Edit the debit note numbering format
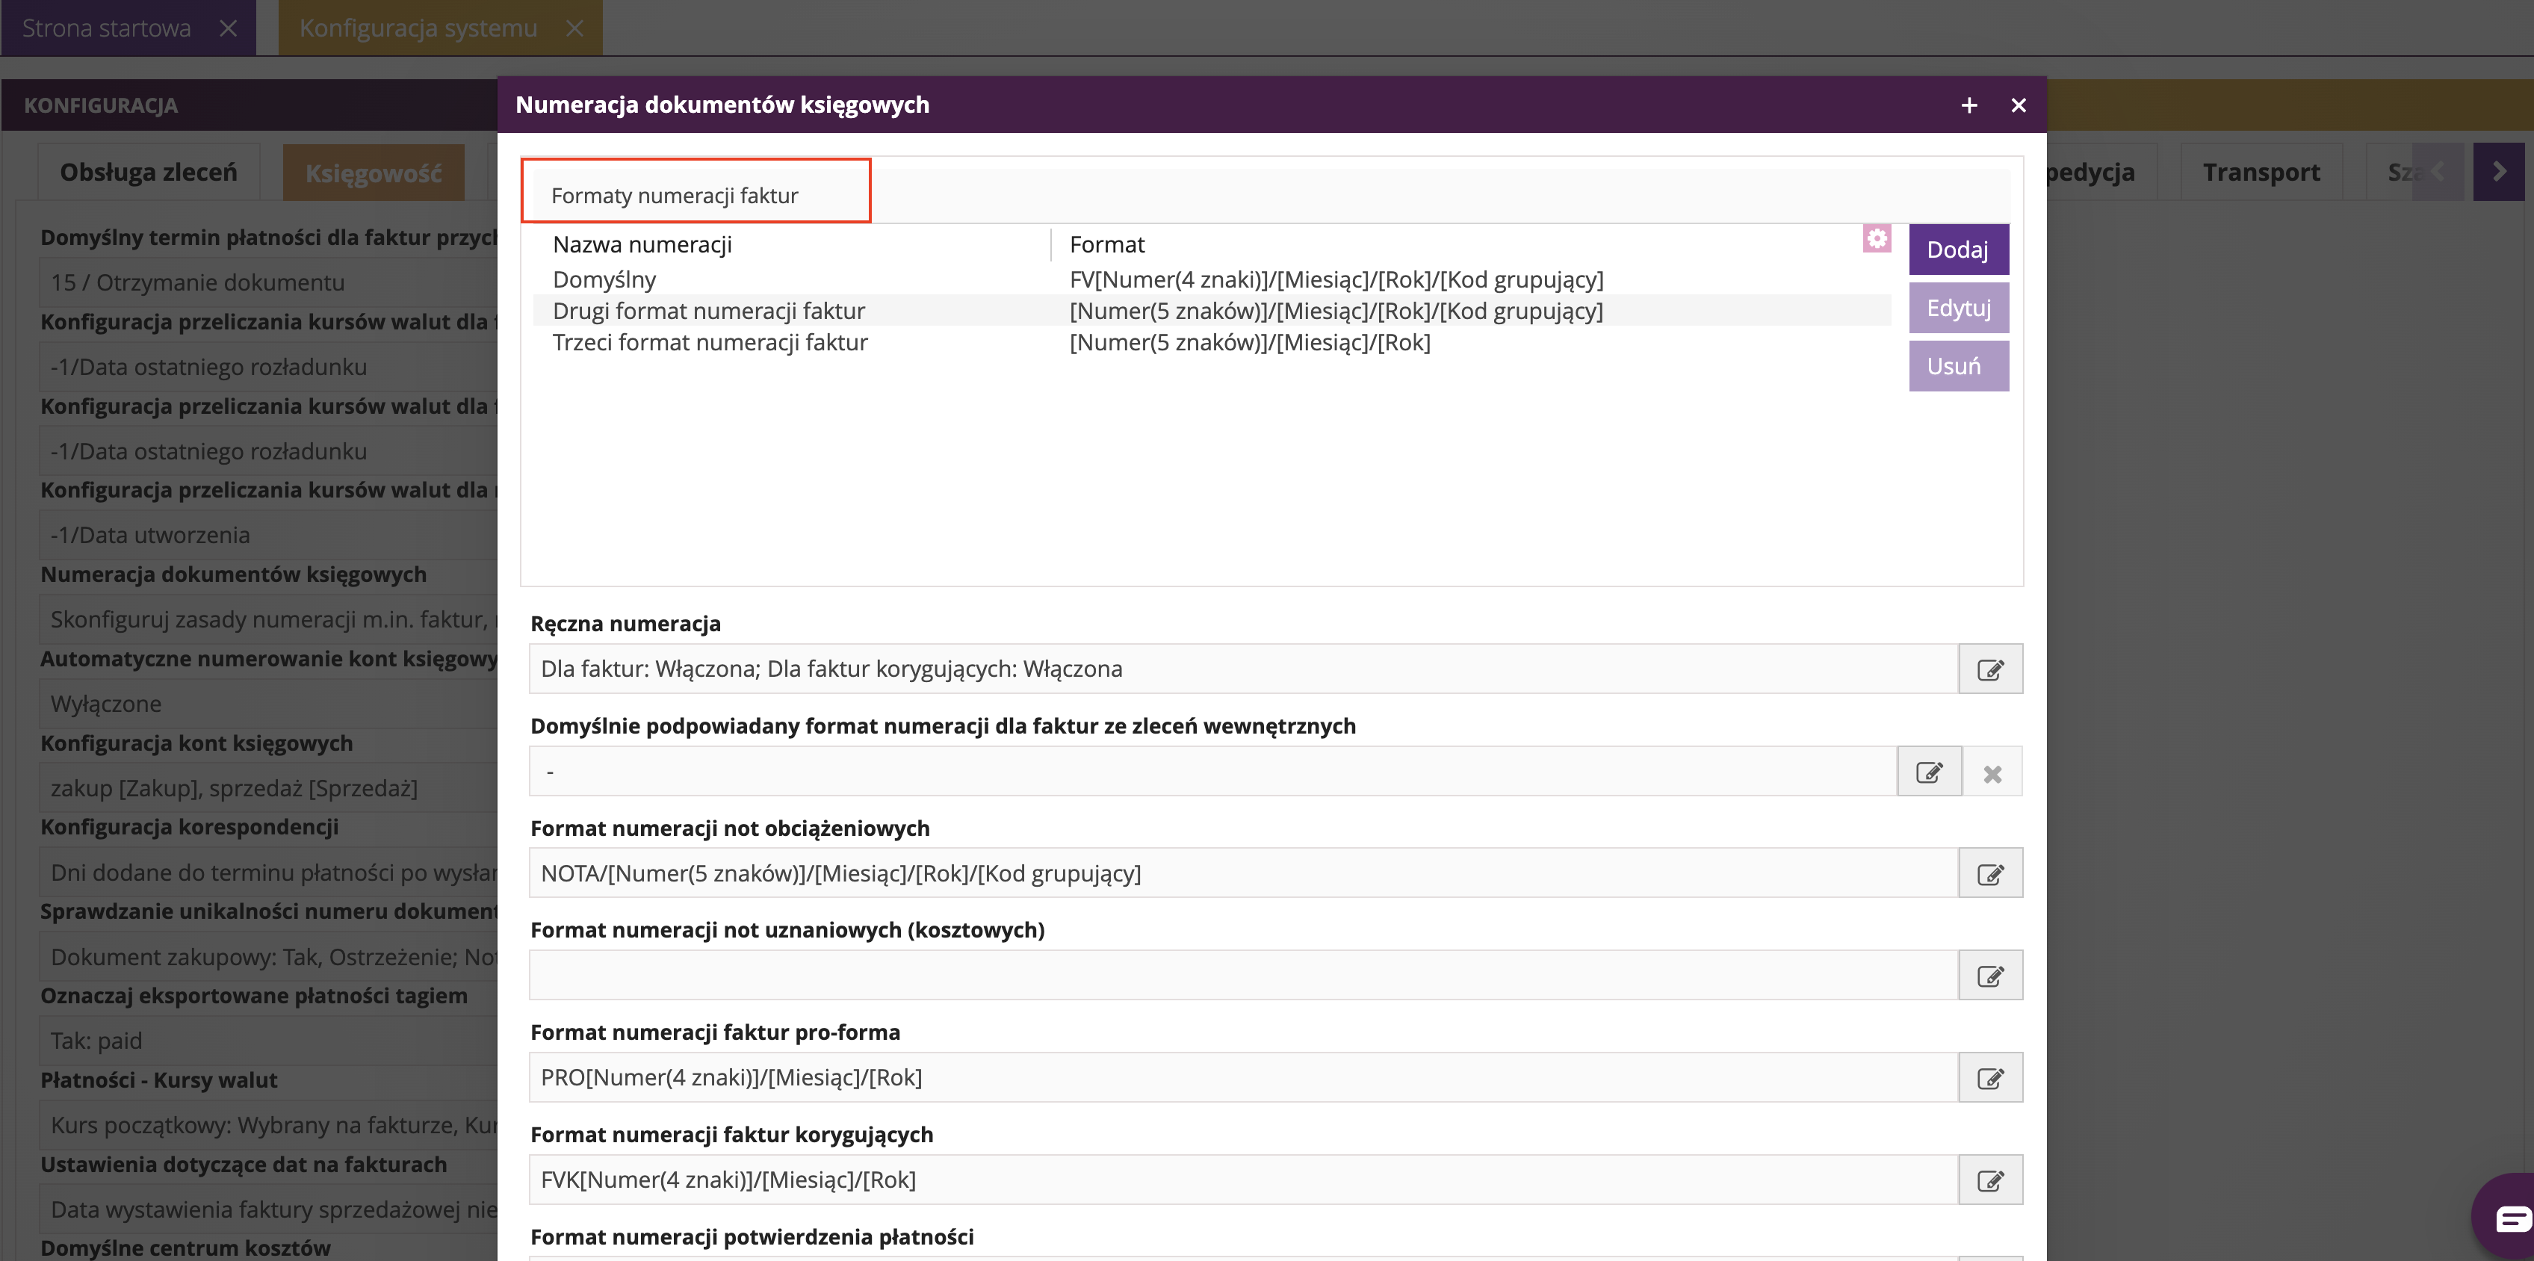The image size is (2534, 1261). pos(1990,875)
